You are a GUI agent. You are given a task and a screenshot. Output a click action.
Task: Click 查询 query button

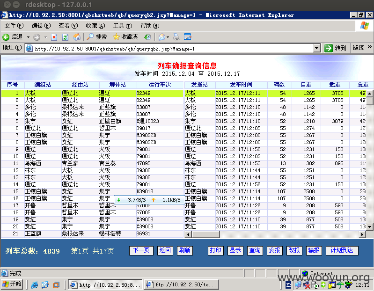[x=255, y=250]
